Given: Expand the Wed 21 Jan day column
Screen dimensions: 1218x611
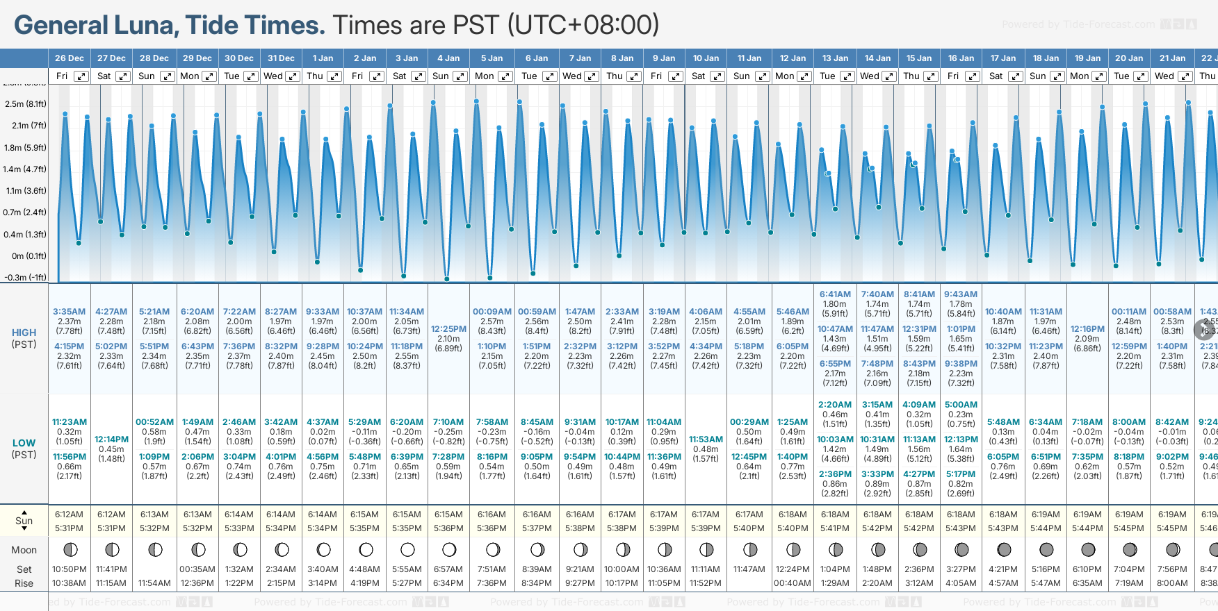Looking at the screenshot, I should click(x=1185, y=76).
